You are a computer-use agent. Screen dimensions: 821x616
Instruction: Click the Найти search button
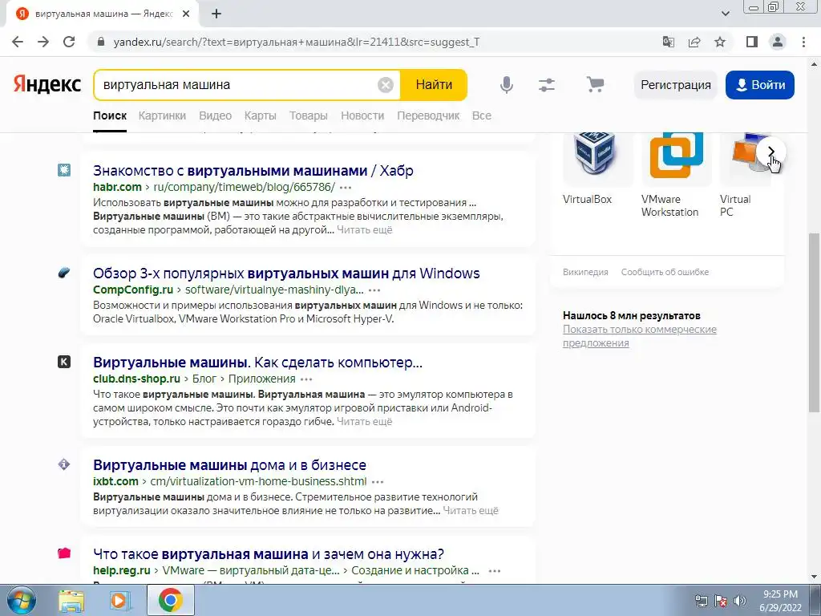[434, 85]
